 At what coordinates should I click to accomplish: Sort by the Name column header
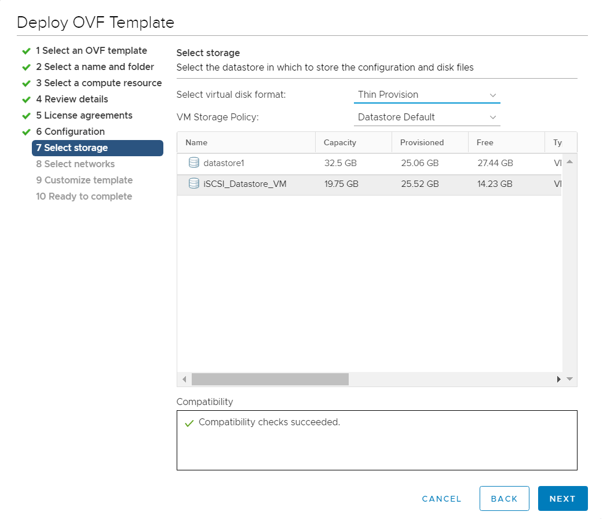point(246,142)
